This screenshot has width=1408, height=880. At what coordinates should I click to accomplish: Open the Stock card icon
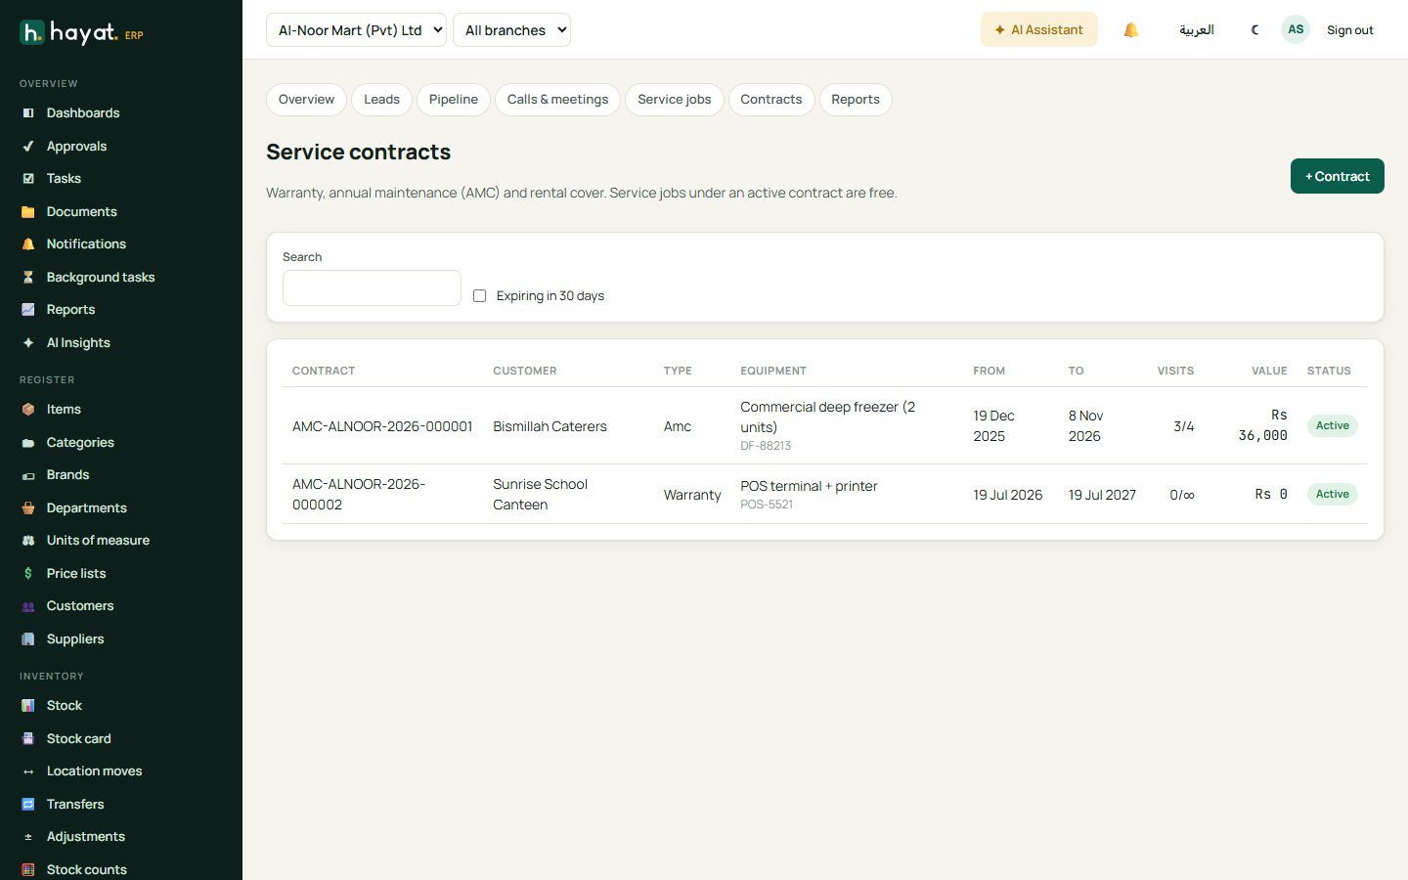[x=28, y=738]
